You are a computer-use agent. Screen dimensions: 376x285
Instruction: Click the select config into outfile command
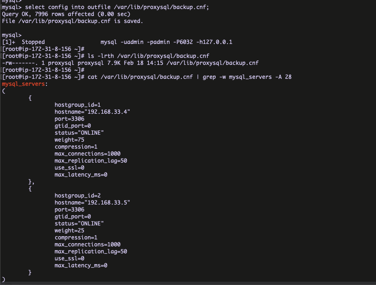pos(117,7)
